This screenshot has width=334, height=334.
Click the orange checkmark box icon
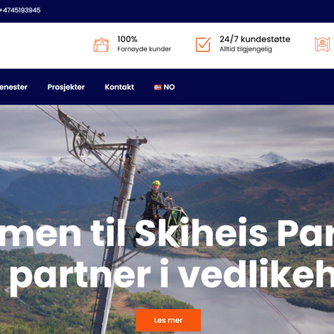coord(203,45)
